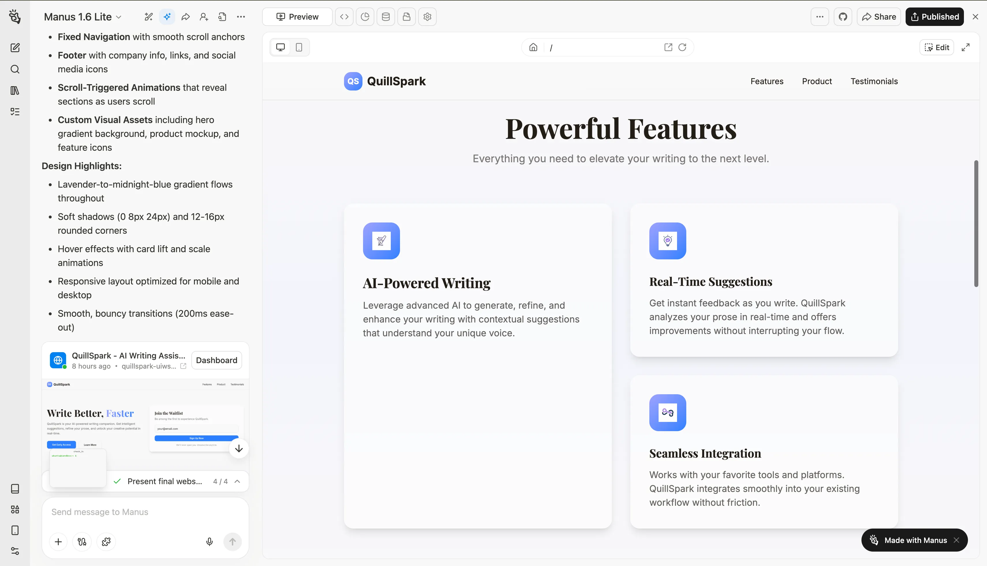Open the code view icon

click(x=344, y=17)
